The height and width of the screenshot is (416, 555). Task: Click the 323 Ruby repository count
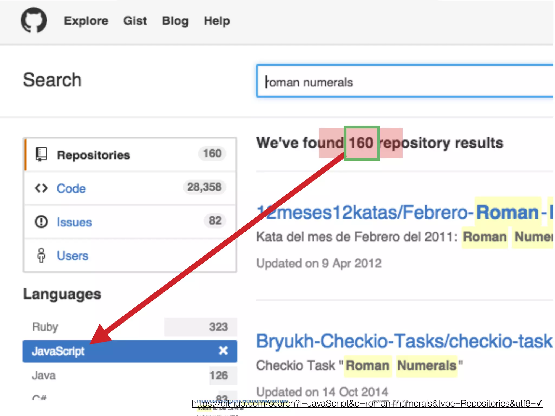pos(218,327)
